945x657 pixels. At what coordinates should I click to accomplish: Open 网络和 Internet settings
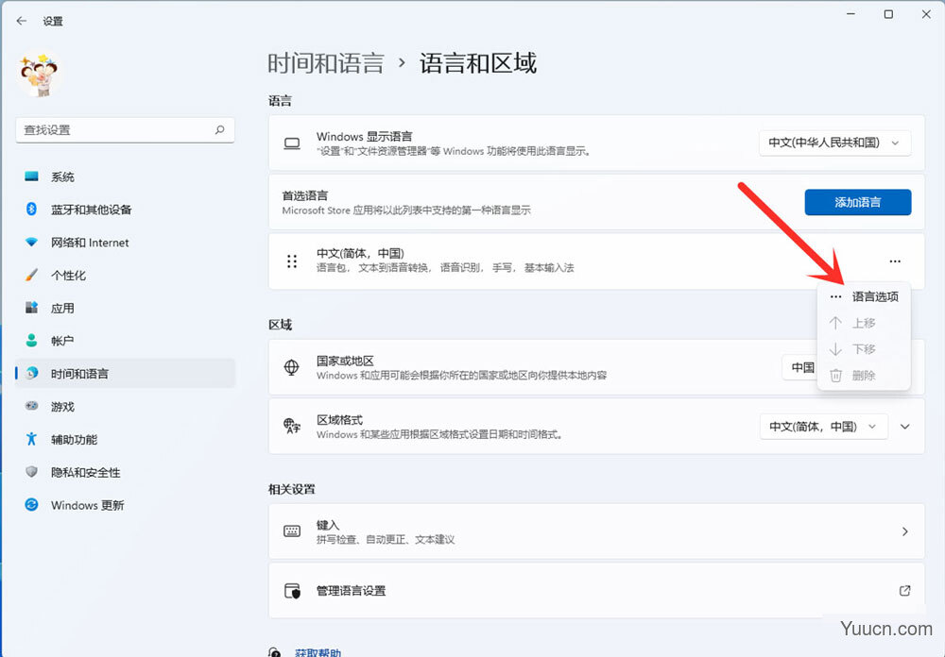pos(125,242)
